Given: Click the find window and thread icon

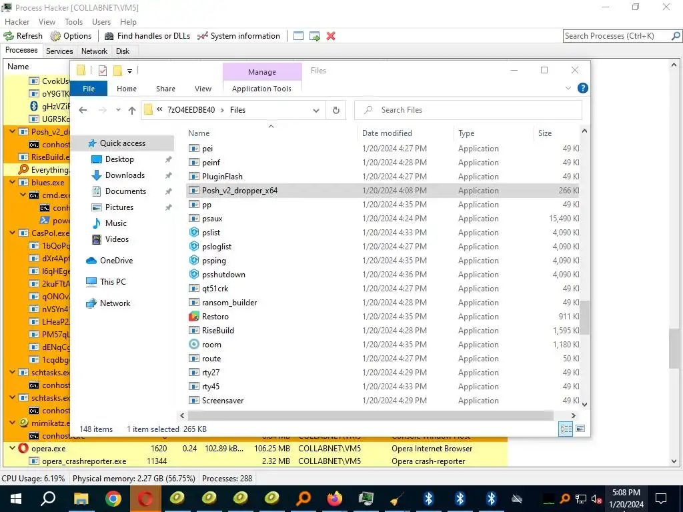Looking at the screenshot, I should [315, 36].
